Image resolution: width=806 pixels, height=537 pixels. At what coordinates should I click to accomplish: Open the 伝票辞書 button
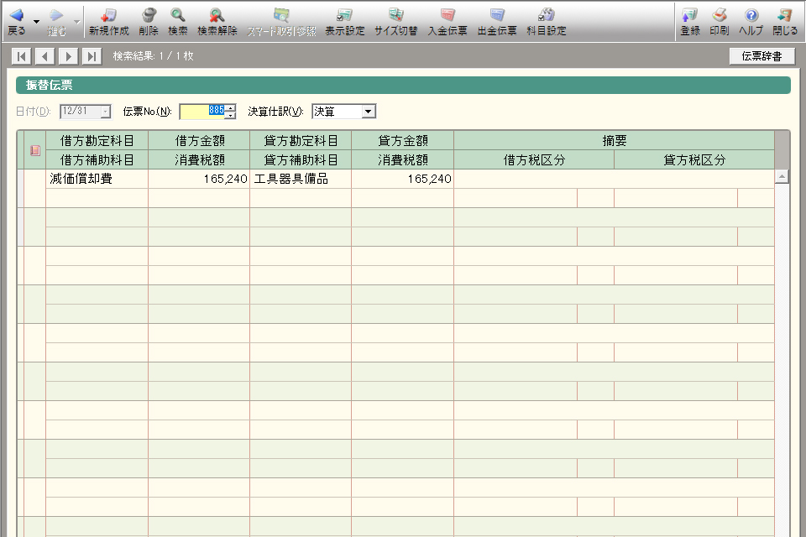[762, 56]
